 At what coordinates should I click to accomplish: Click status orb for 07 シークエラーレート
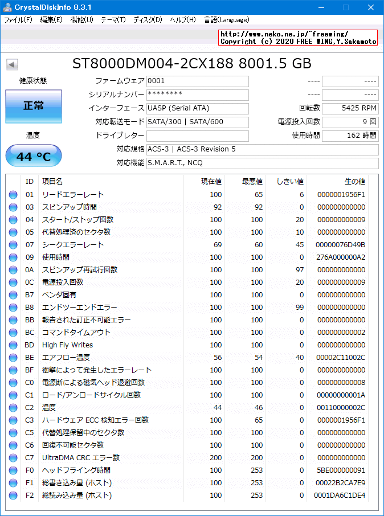(13, 245)
